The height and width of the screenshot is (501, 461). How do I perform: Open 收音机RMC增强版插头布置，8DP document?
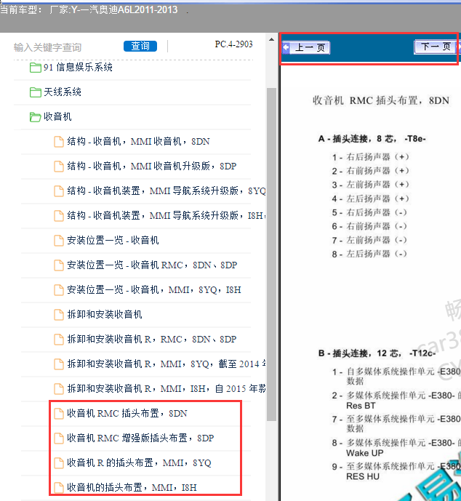coord(140,438)
